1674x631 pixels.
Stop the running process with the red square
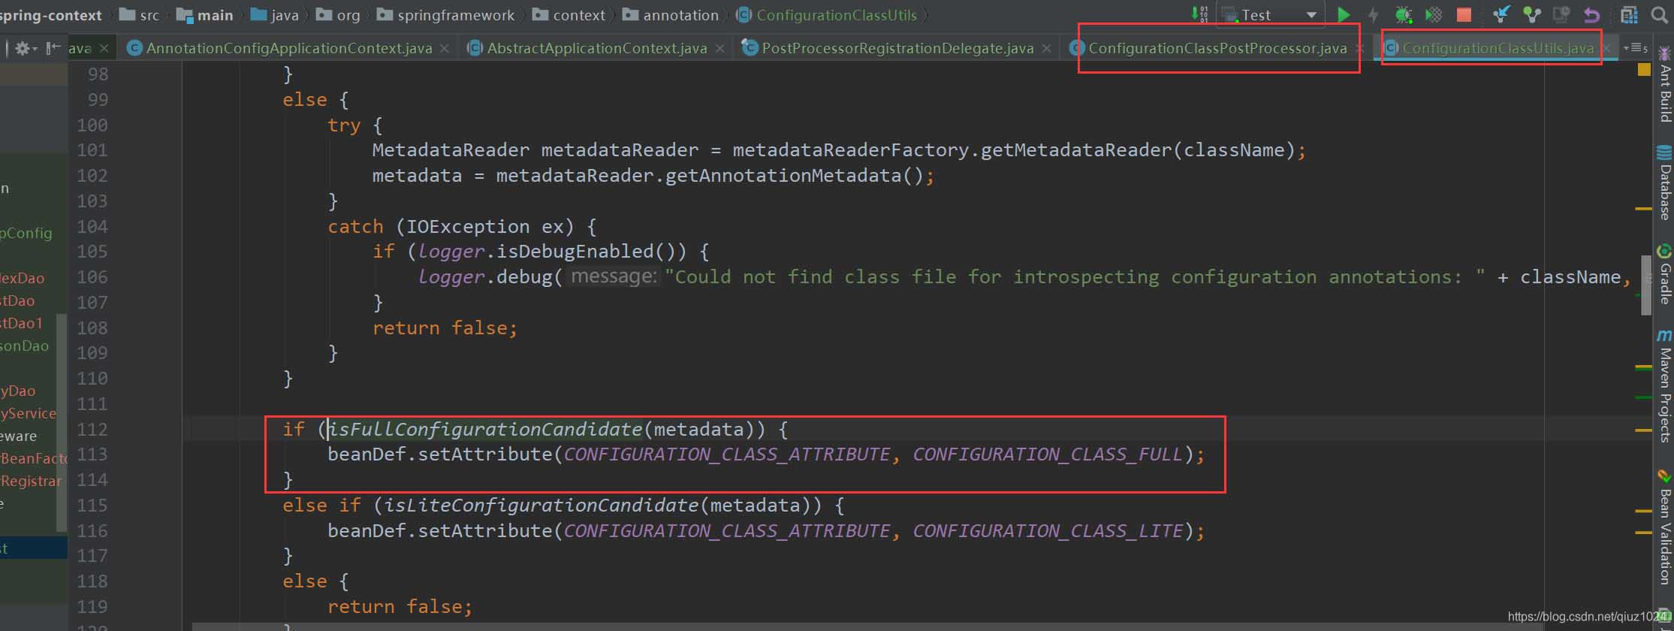pos(1464,15)
